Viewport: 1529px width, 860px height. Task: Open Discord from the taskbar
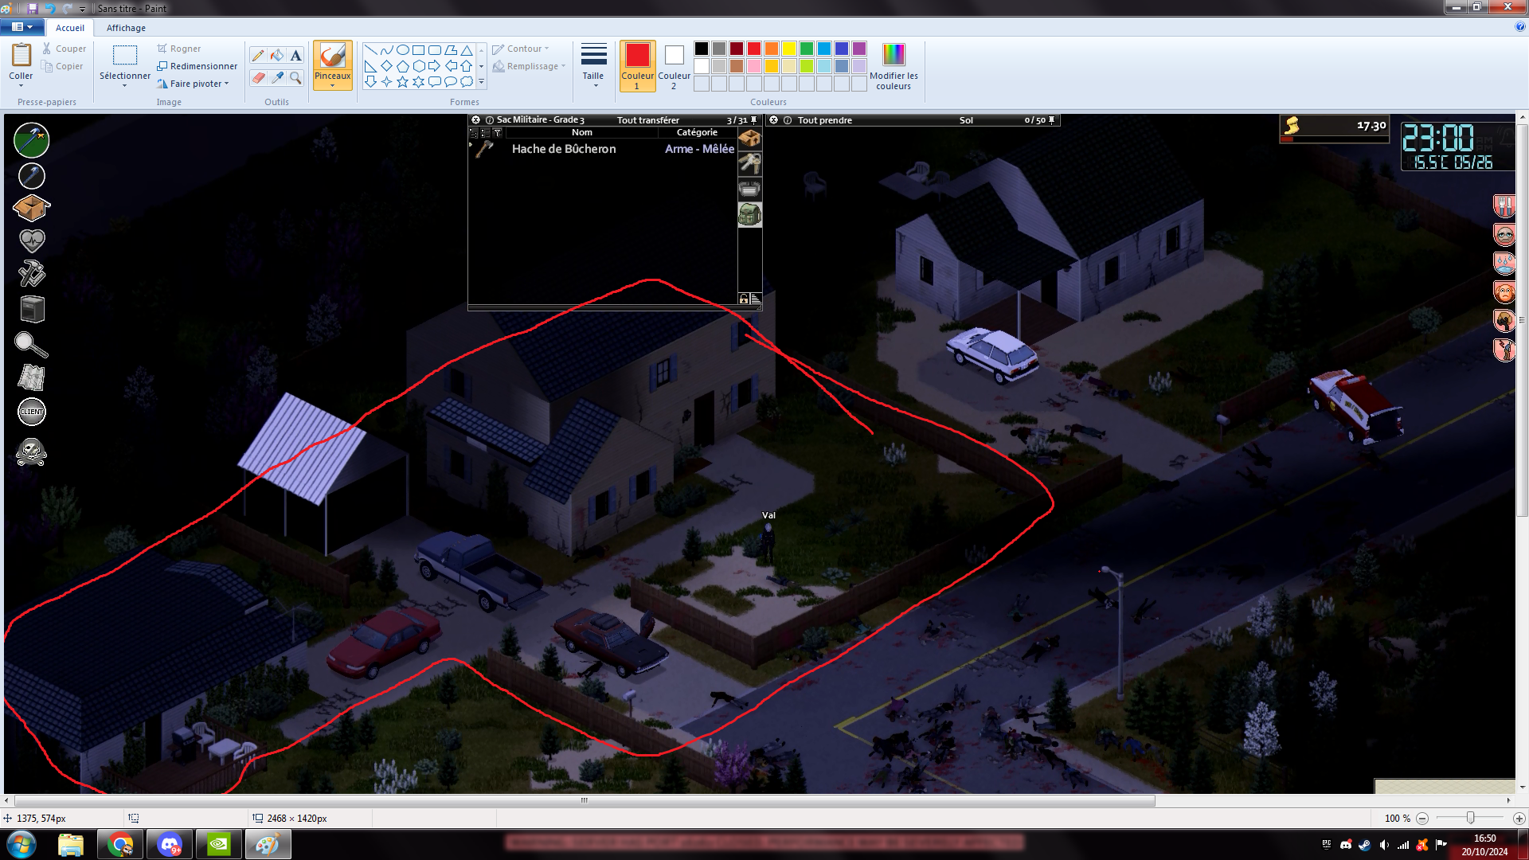(170, 844)
